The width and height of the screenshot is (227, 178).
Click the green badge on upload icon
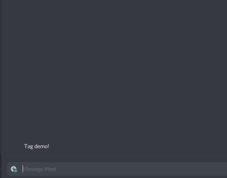pyautogui.click(x=15, y=171)
